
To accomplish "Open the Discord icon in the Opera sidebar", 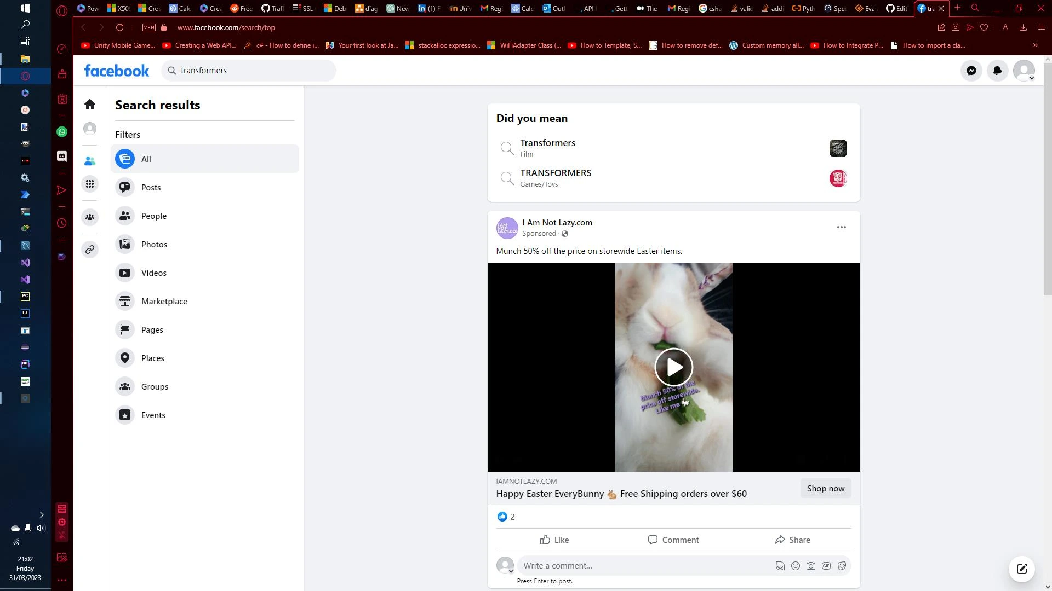I will point(62,157).
